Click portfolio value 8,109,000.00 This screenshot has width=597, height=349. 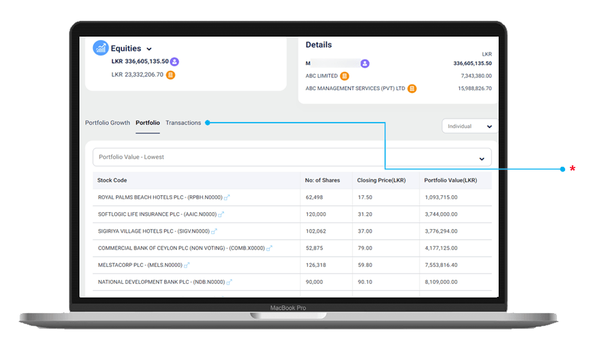pos(441,282)
